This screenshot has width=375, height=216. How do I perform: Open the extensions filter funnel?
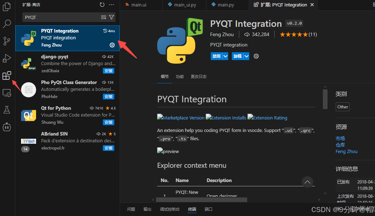(x=111, y=17)
